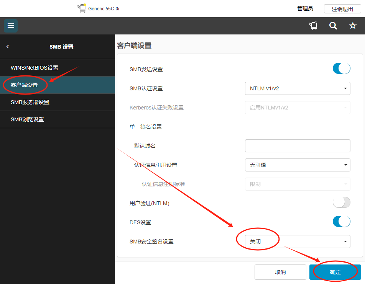365x284 pixels.
Task: Expand SMB认证设置 dropdown
Action: point(297,88)
